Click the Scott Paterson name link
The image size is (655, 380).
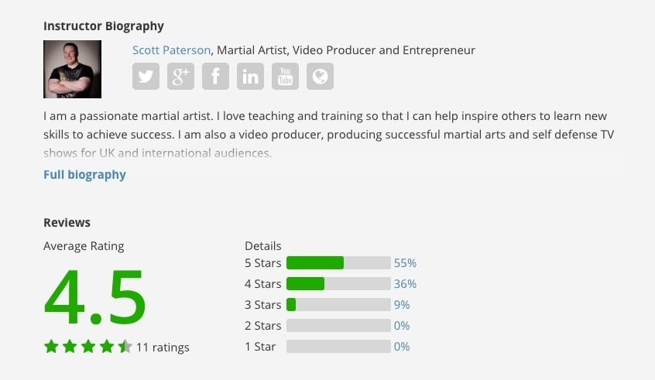(x=171, y=50)
